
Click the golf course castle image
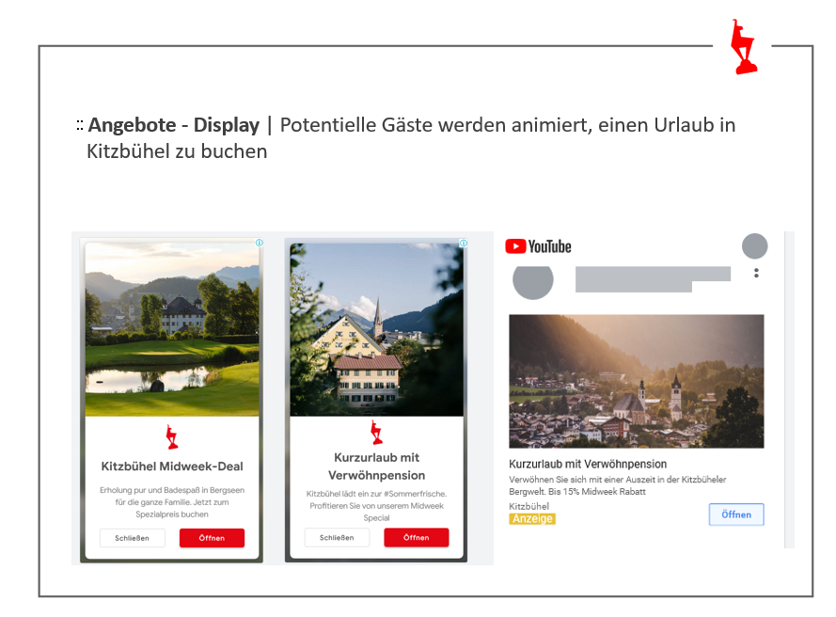pos(172,329)
